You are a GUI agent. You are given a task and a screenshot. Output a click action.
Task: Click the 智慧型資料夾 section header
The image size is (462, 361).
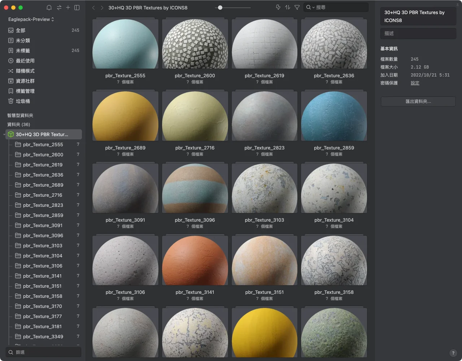click(20, 116)
